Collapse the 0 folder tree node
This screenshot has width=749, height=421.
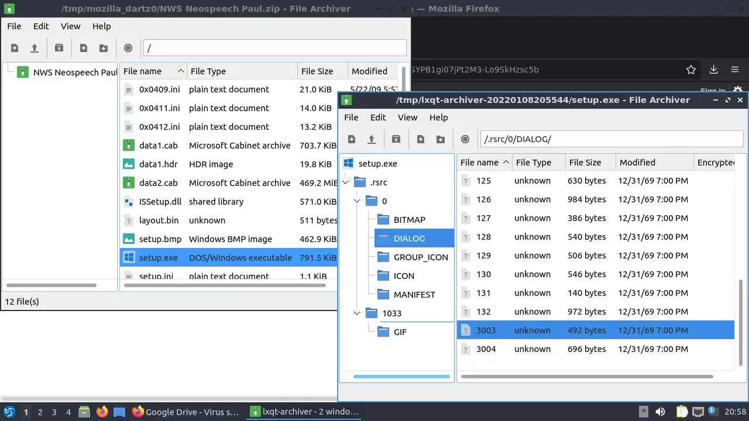(358, 201)
